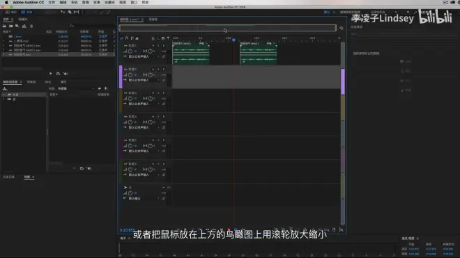
Task: Click the Files panel auto-play speaker icon
Action: click(66, 74)
